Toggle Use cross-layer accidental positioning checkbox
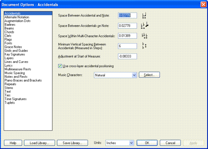Image resolution: width=208 pixels, height=149 pixels. click(x=60, y=66)
